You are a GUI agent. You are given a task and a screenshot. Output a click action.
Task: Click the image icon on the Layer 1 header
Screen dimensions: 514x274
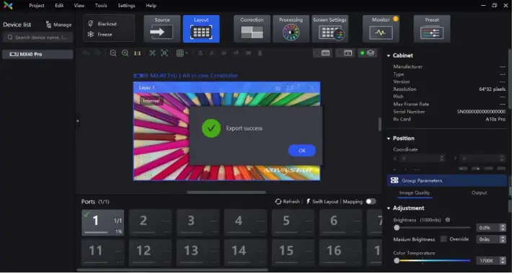tap(279, 88)
